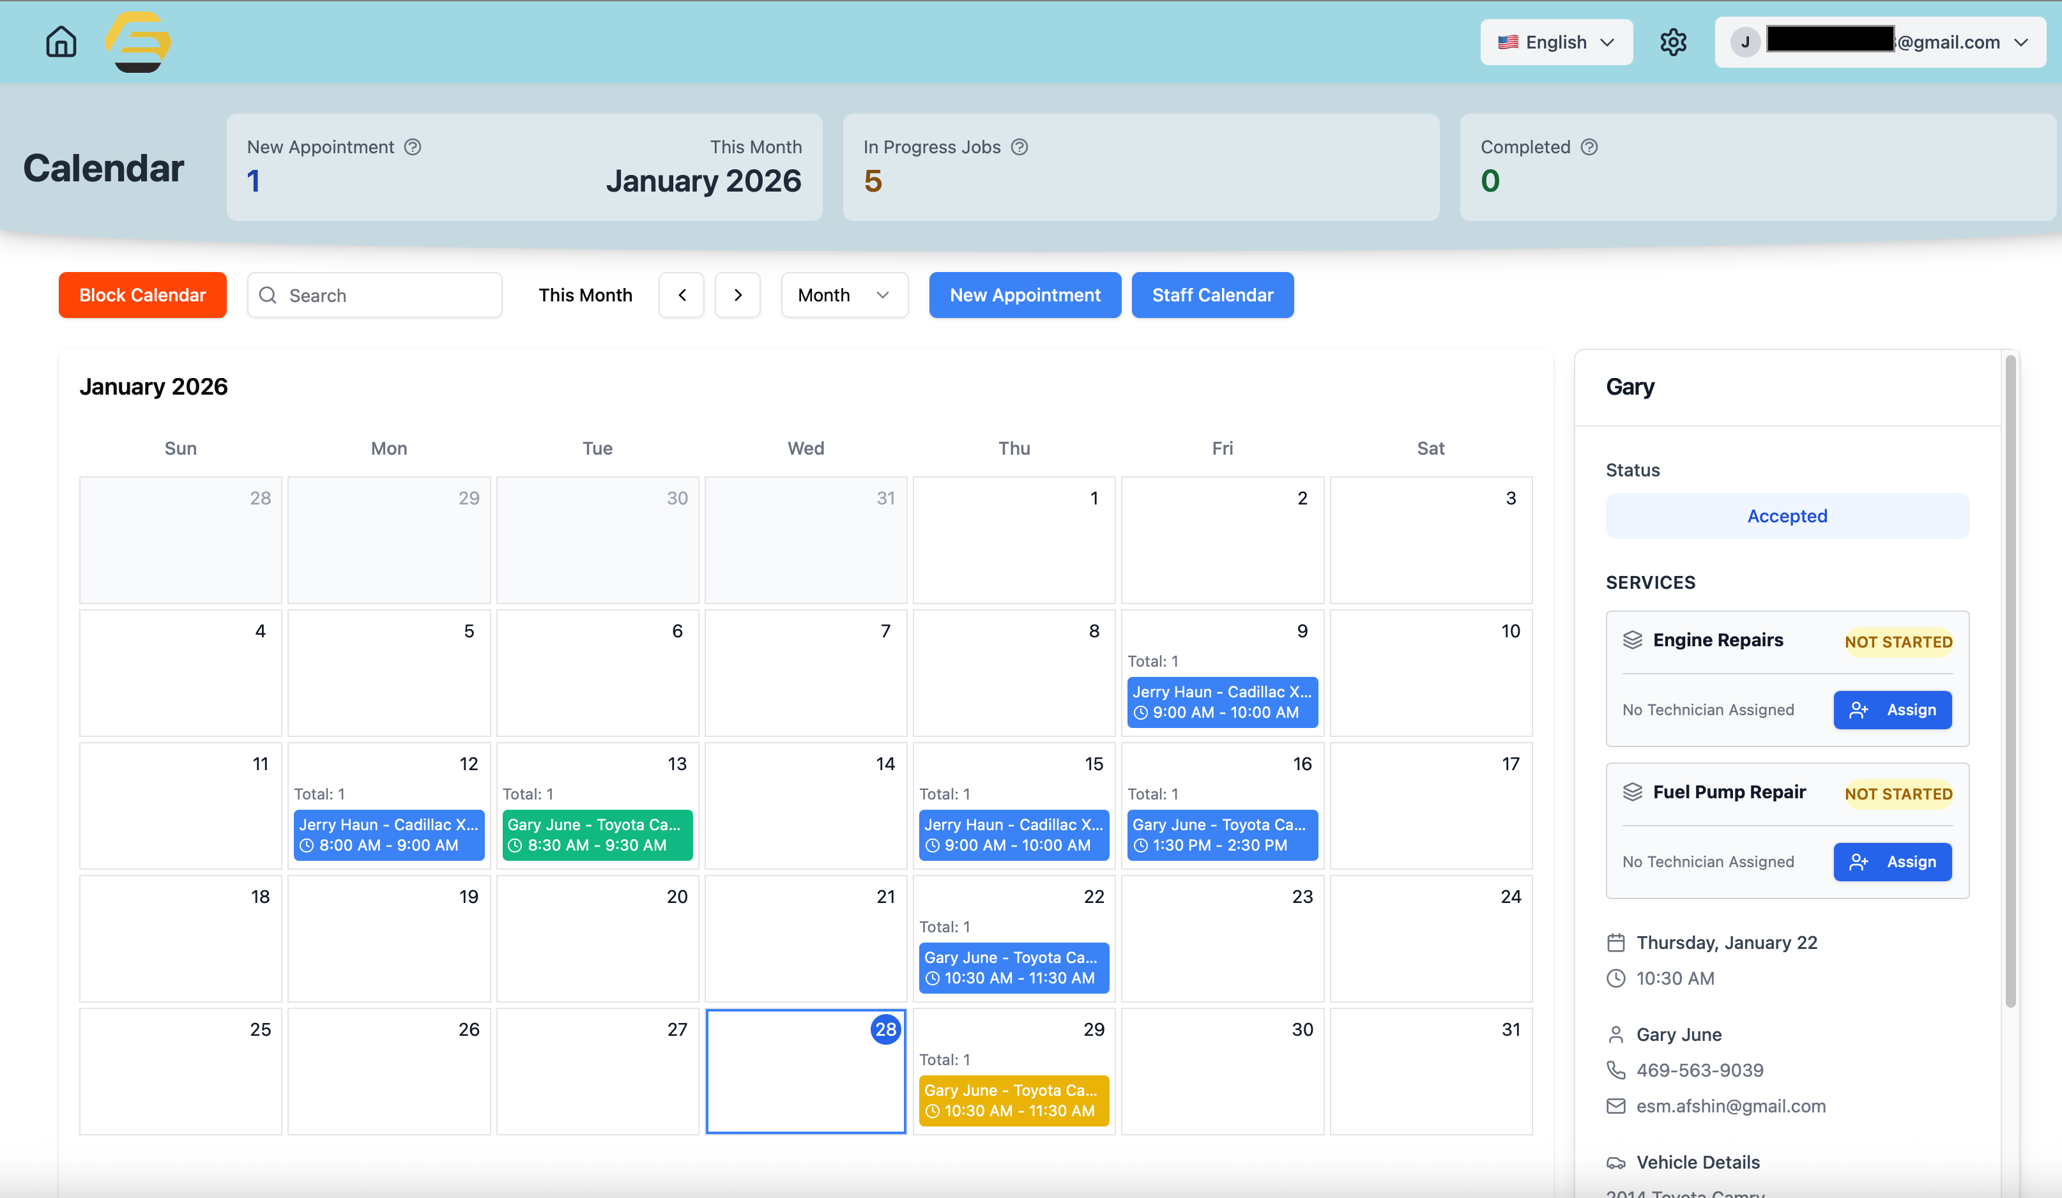Open green Gary June appointment on 13th
This screenshot has width=2062, height=1198.
coord(597,835)
